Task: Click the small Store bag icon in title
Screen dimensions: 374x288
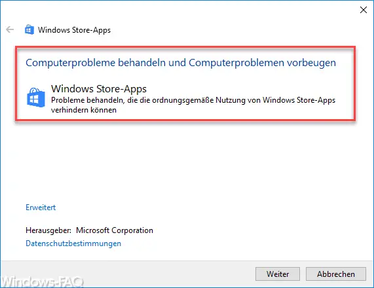Action: coord(29,29)
